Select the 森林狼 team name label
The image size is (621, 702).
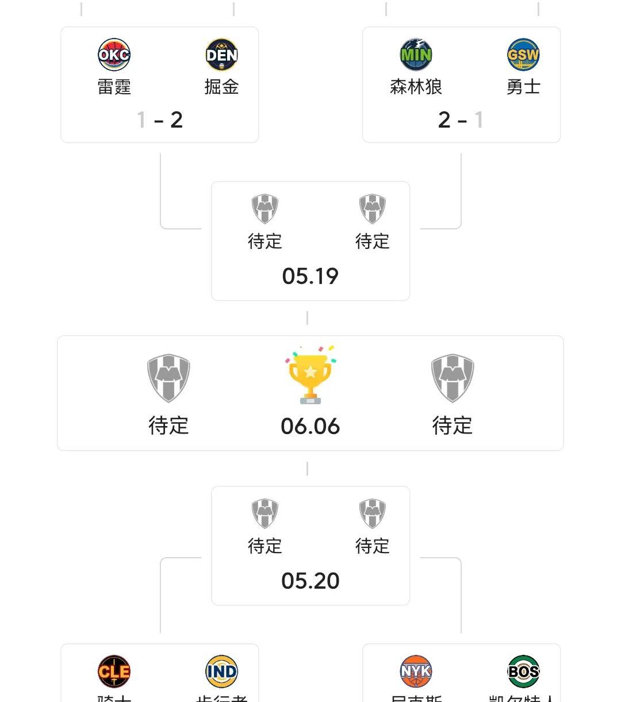[416, 87]
